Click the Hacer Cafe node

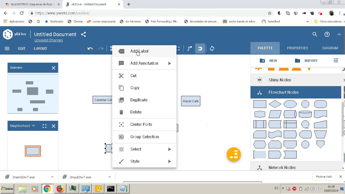191,101
